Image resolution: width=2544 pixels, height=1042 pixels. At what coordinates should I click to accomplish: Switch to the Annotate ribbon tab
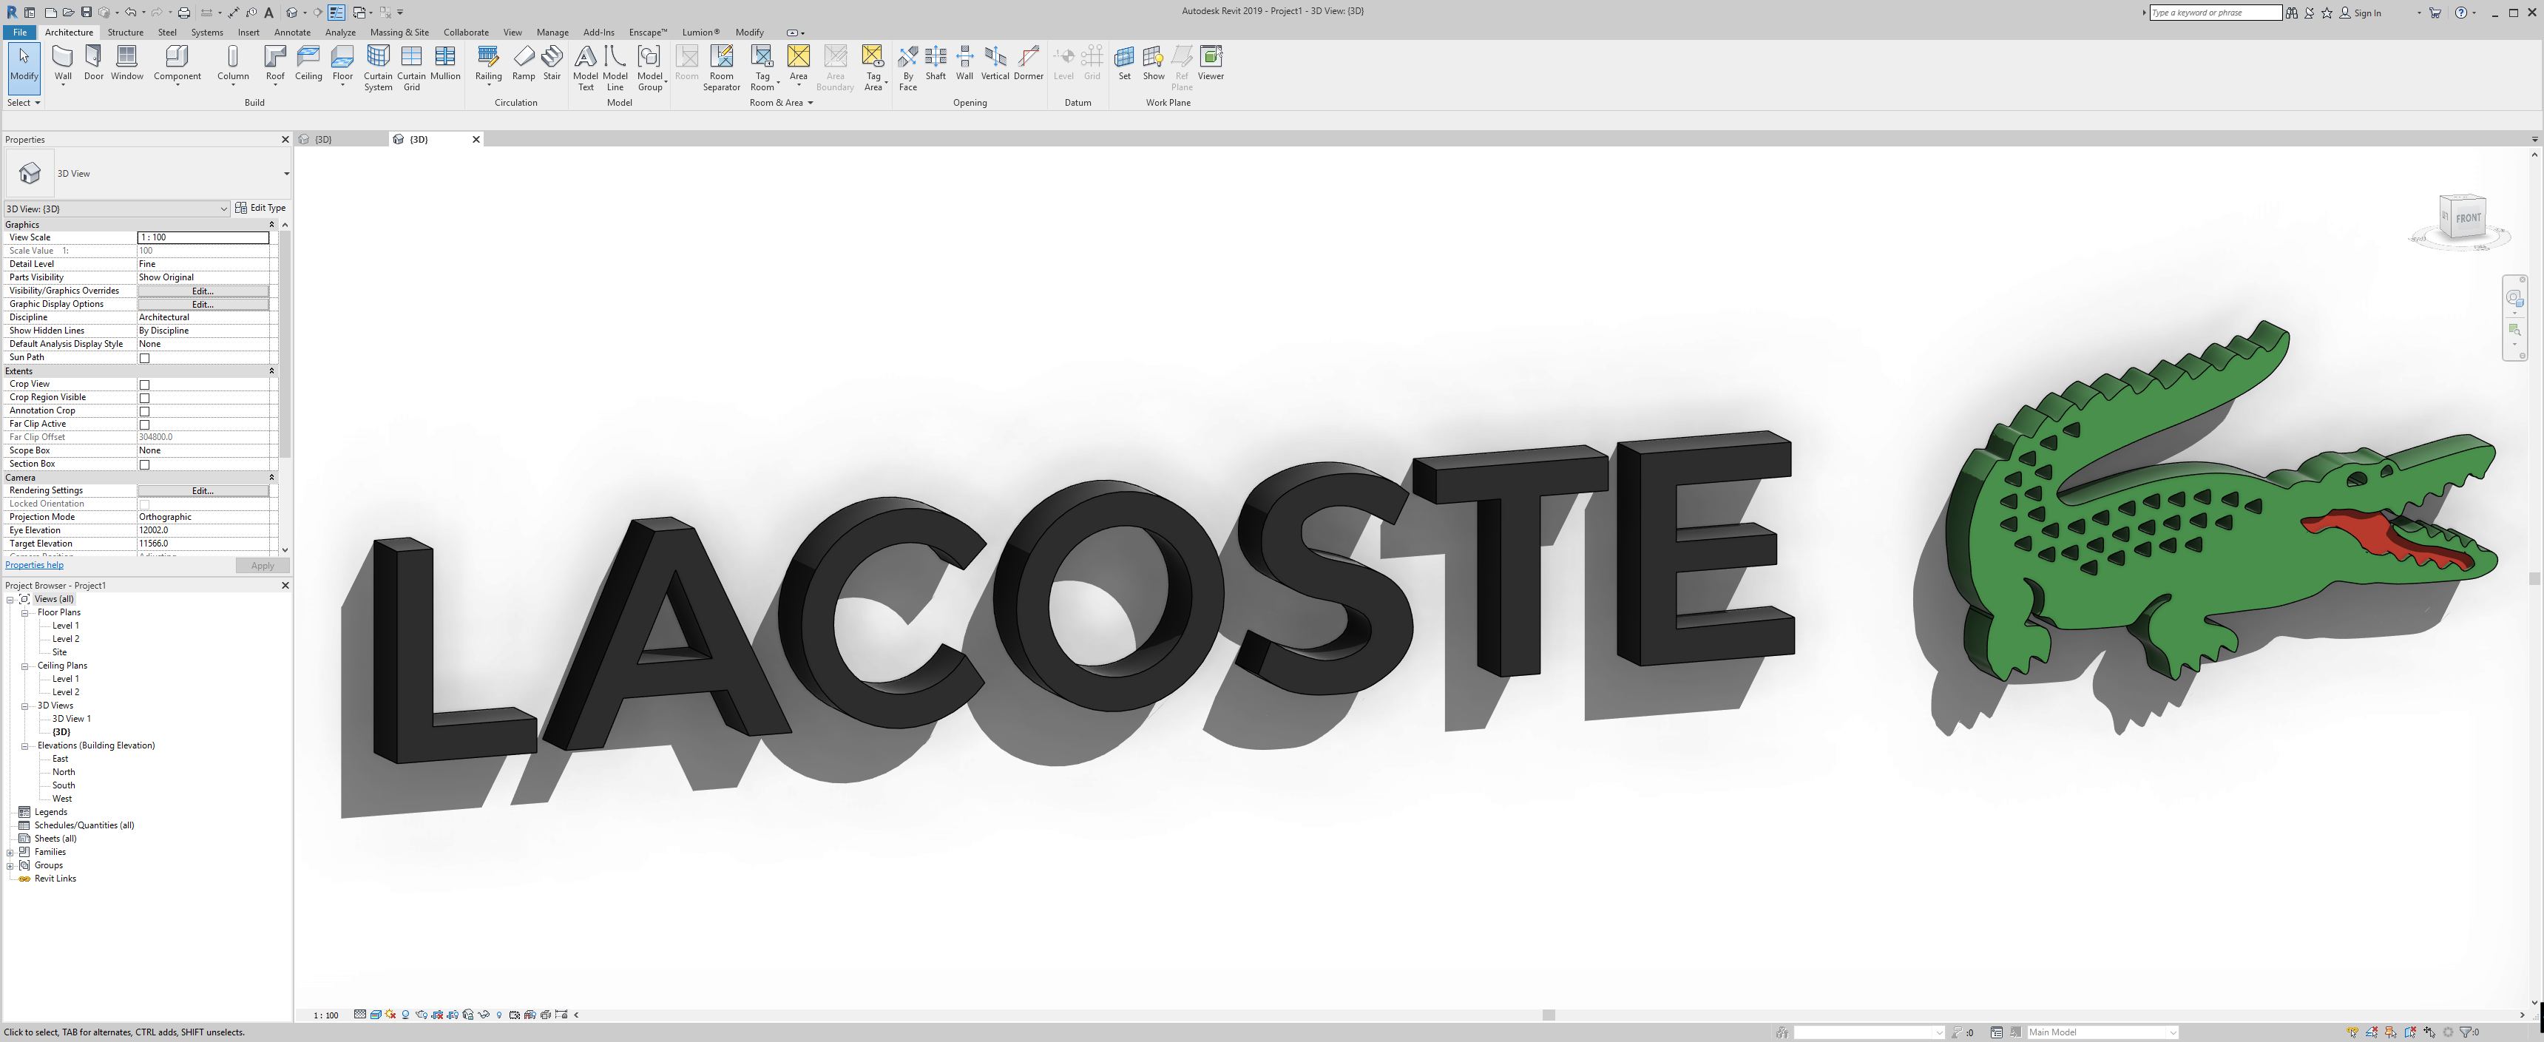pos(292,32)
